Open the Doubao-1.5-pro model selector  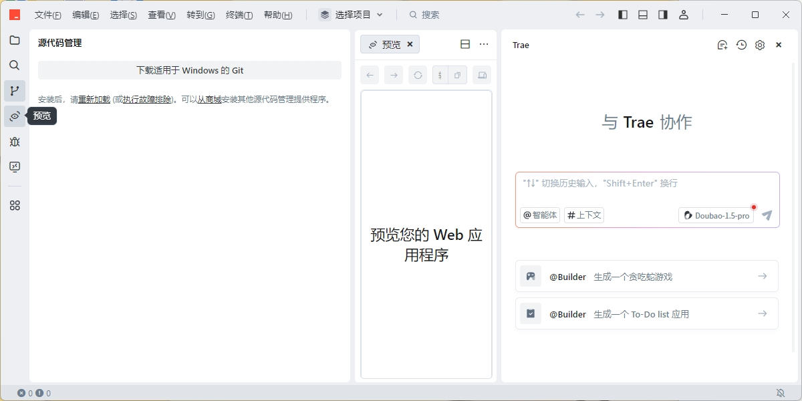(x=716, y=215)
